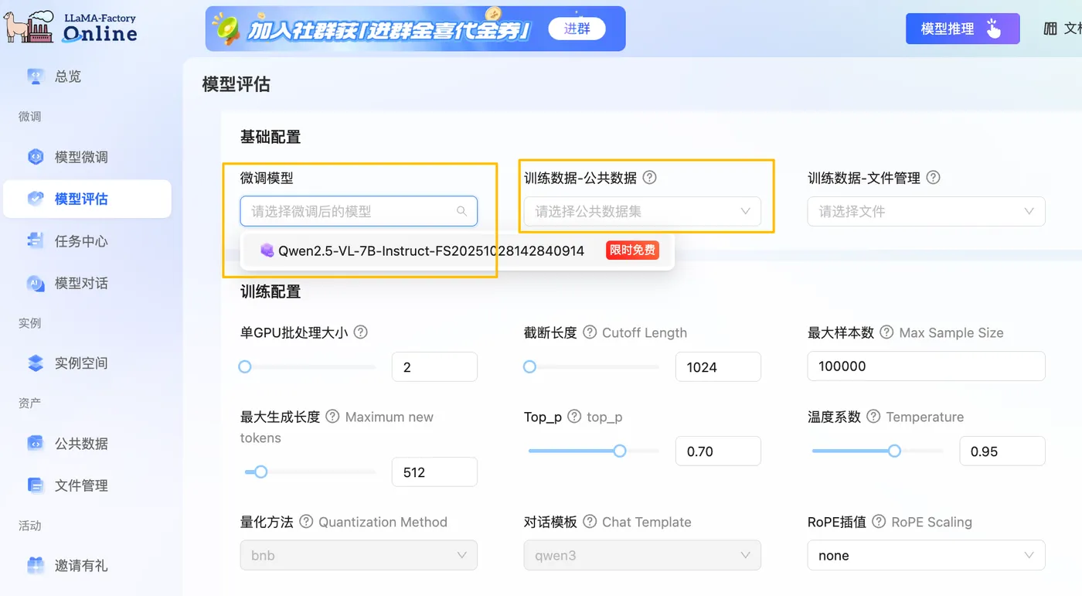Image resolution: width=1082 pixels, height=596 pixels.
Task: 点击训练数据-公共数据旁的帮助图标
Action: coord(649,177)
